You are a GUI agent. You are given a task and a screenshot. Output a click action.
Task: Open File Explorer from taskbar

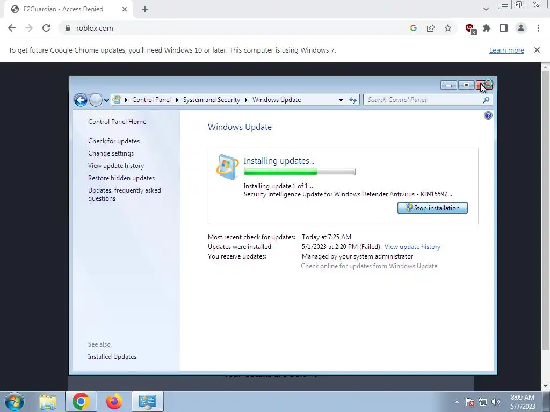48,401
